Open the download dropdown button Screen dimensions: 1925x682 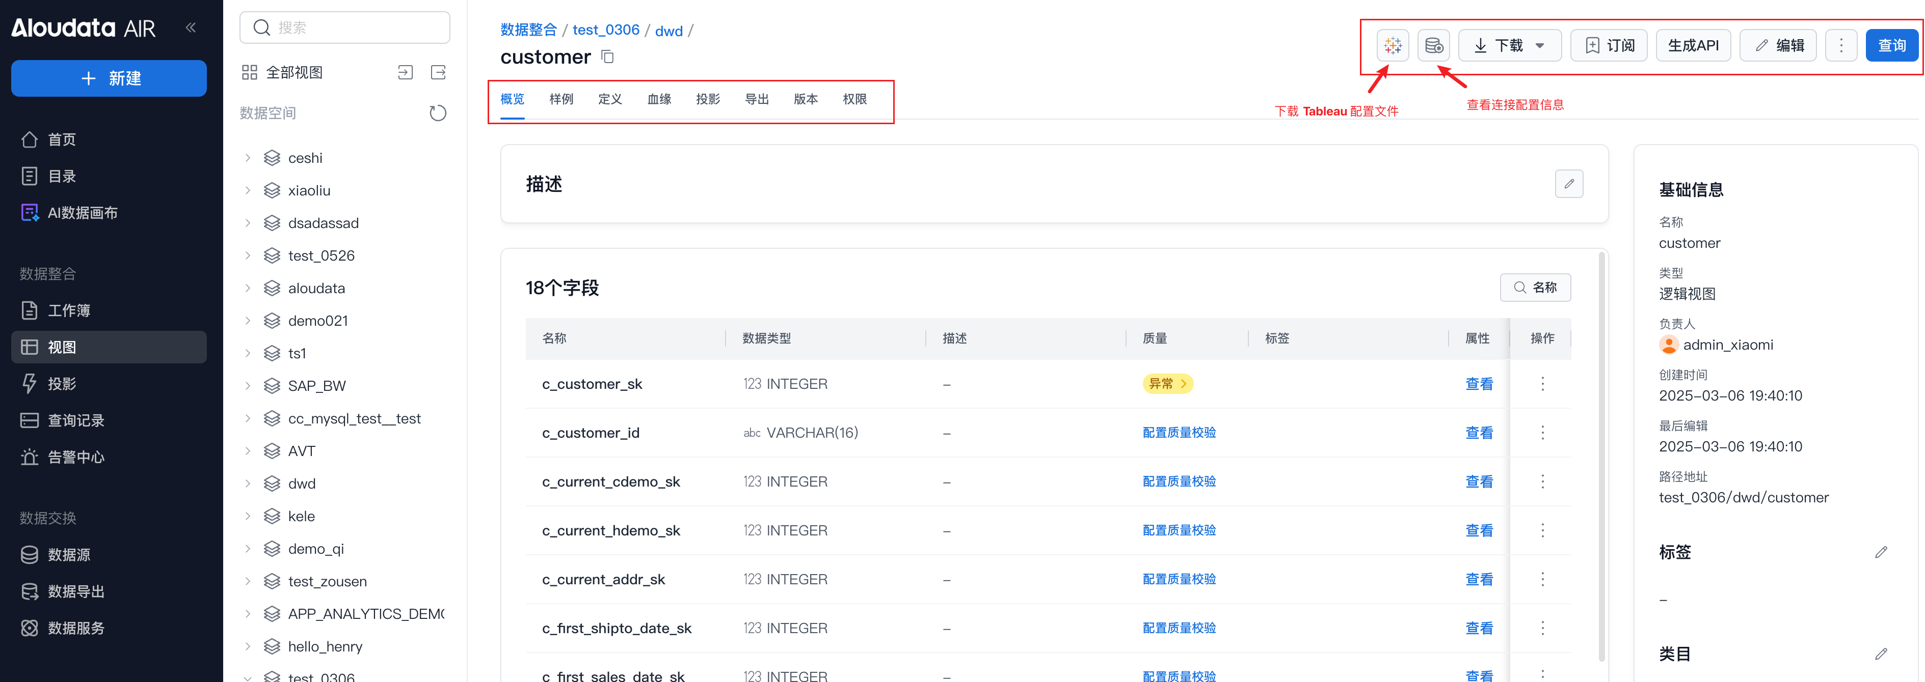[x=1509, y=45]
